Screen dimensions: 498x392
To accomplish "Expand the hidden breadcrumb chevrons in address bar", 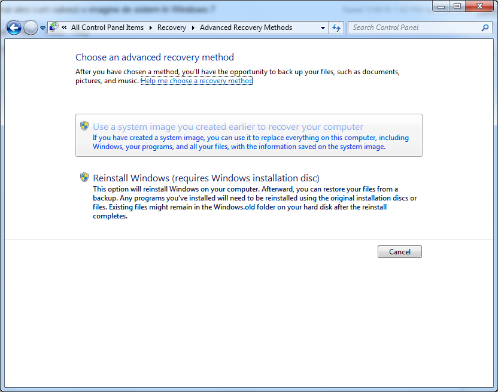I will [64, 28].
